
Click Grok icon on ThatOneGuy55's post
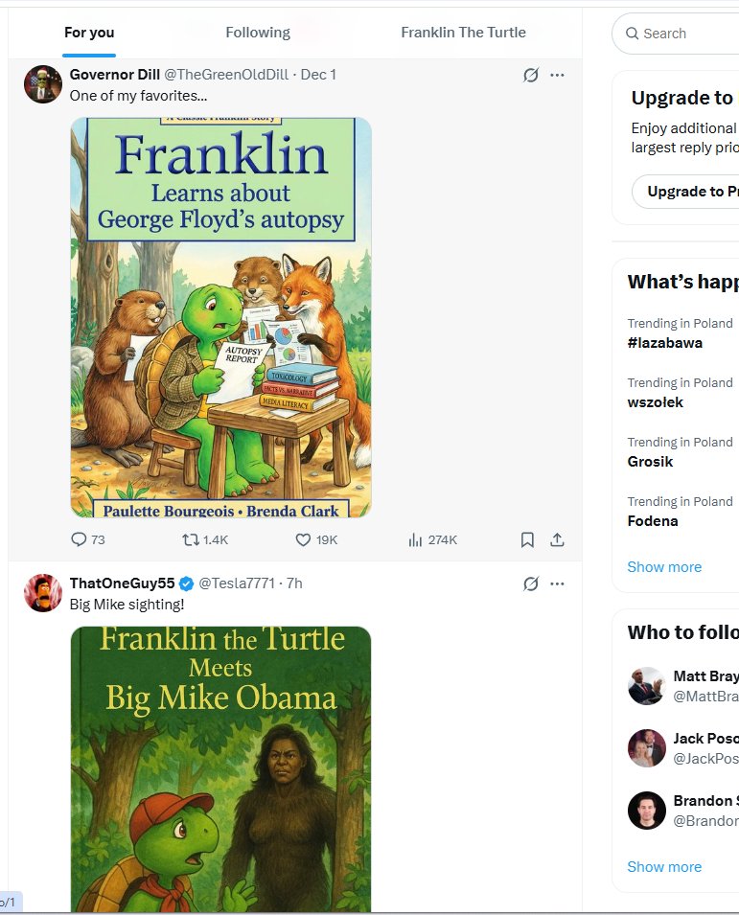click(530, 583)
